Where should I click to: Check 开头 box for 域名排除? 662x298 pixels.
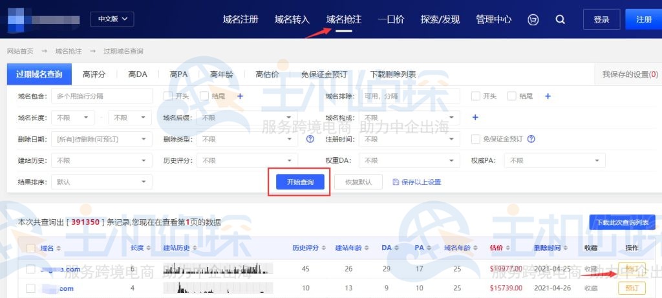point(475,96)
